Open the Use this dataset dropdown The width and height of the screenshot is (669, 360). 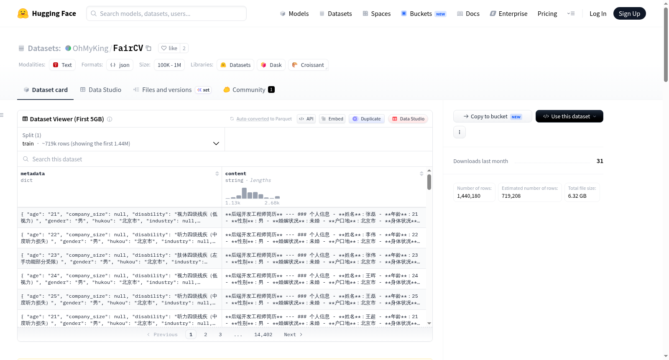point(569,116)
